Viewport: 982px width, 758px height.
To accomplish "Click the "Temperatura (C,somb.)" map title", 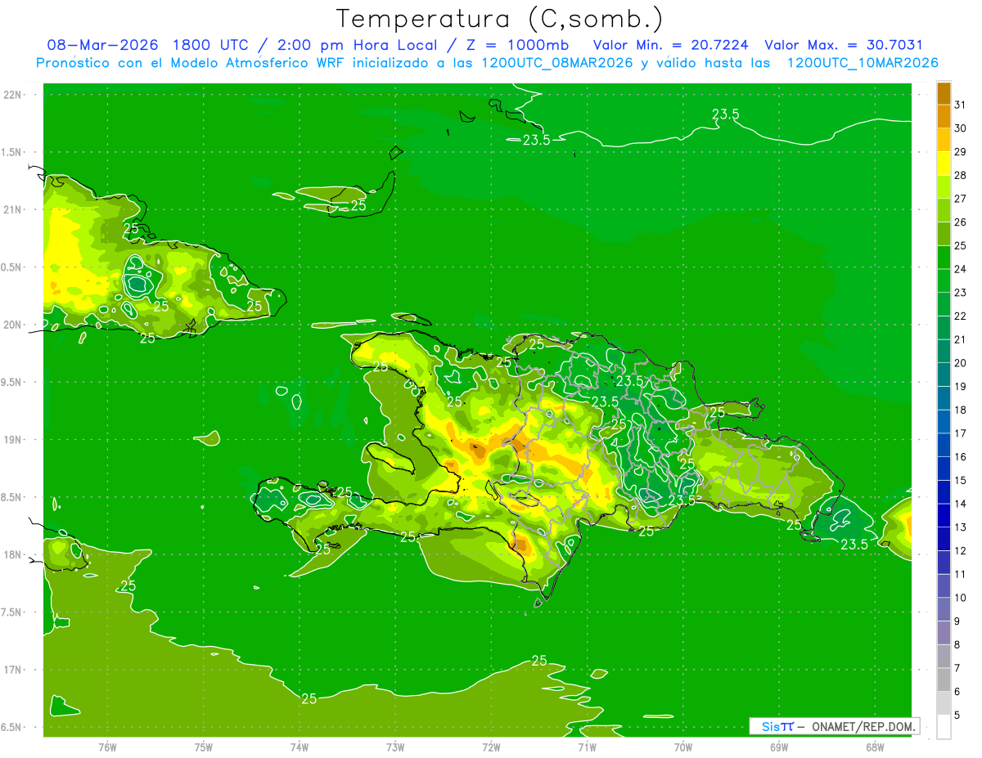I will point(500,19).
